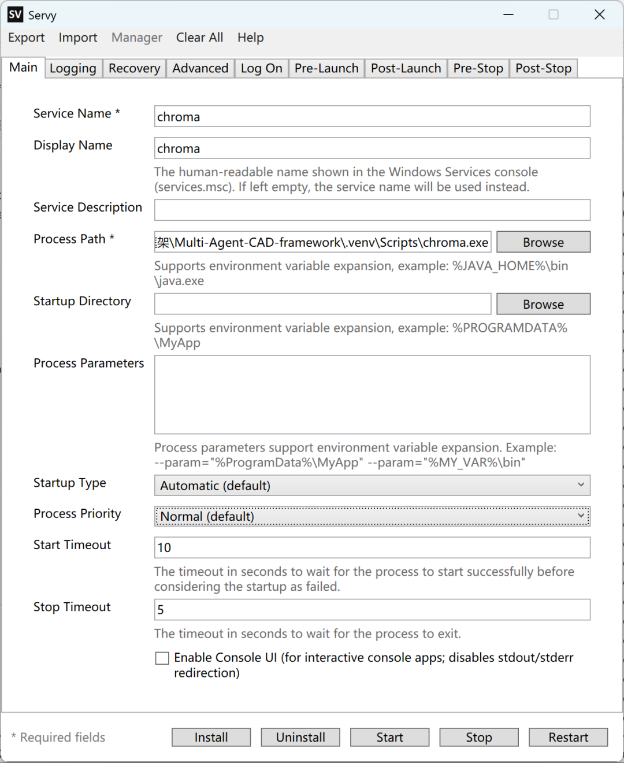Open the Post-Stop tab

[544, 68]
